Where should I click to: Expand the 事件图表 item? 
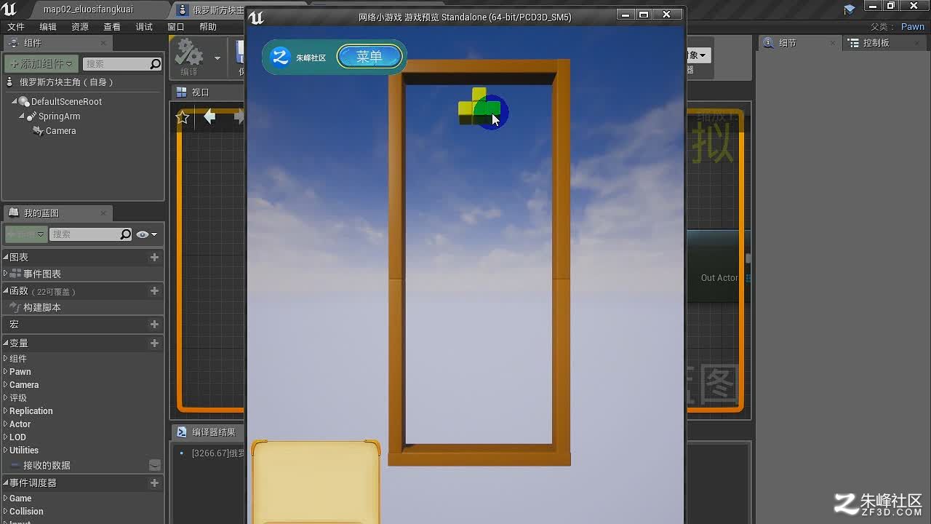click(6, 274)
